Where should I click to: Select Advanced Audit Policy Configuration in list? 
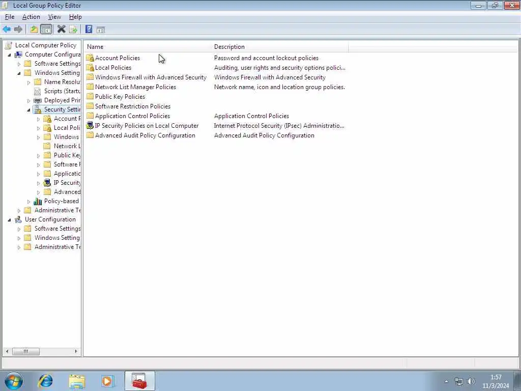[x=145, y=135]
